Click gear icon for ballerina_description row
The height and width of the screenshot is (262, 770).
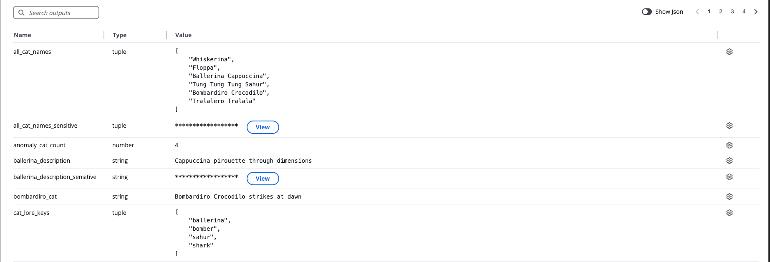coord(729,161)
